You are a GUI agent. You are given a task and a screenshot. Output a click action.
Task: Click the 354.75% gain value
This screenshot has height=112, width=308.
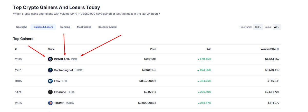(204, 81)
